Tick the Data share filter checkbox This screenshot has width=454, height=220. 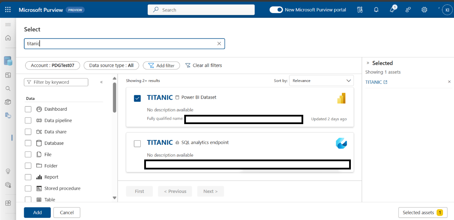click(28, 132)
